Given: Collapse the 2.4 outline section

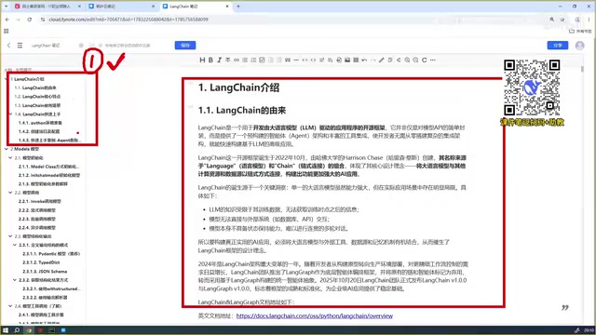Looking at the screenshot, I should point(10,306).
